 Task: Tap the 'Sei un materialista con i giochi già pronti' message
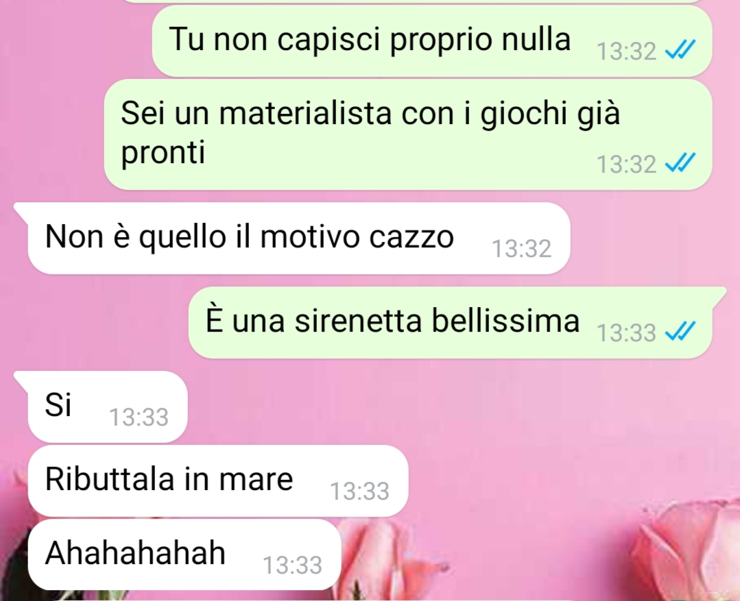(408, 134)
